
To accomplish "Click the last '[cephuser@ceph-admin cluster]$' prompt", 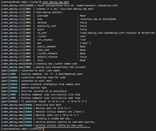I will [21, 129].
